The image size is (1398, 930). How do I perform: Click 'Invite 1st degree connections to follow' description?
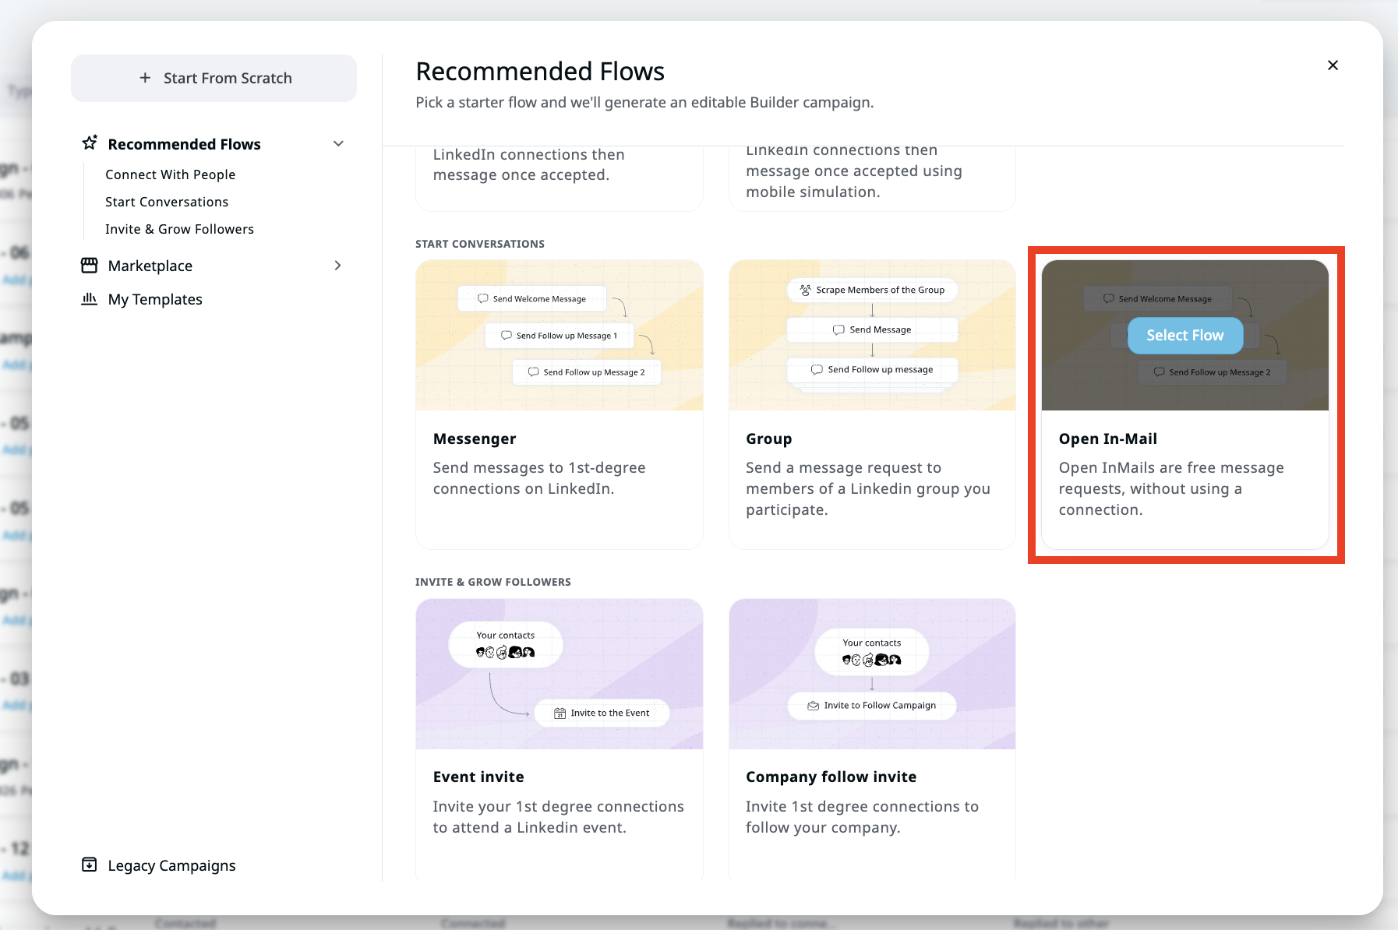(862, 816)
